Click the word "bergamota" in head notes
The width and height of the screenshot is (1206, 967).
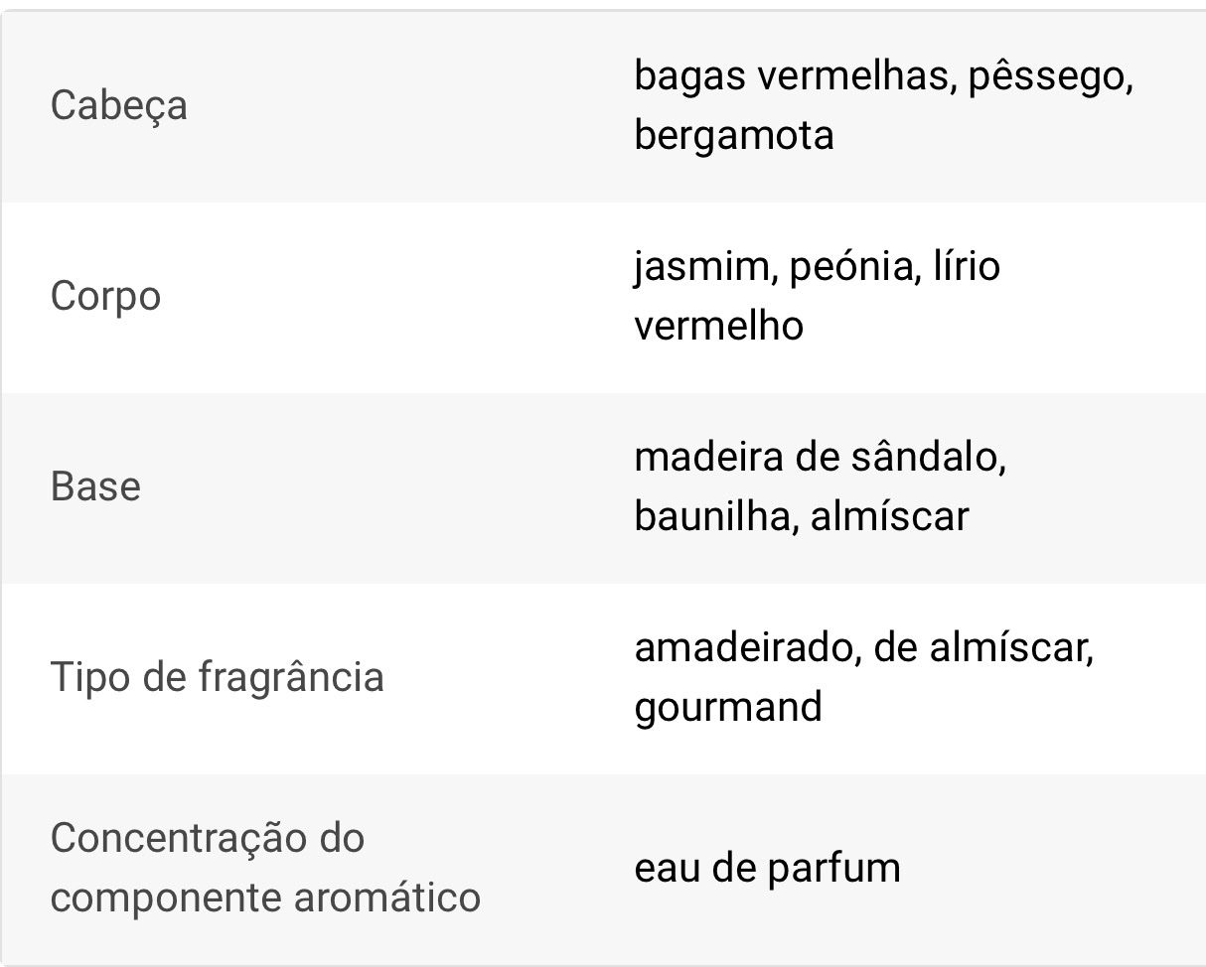[x=733, y=135]
